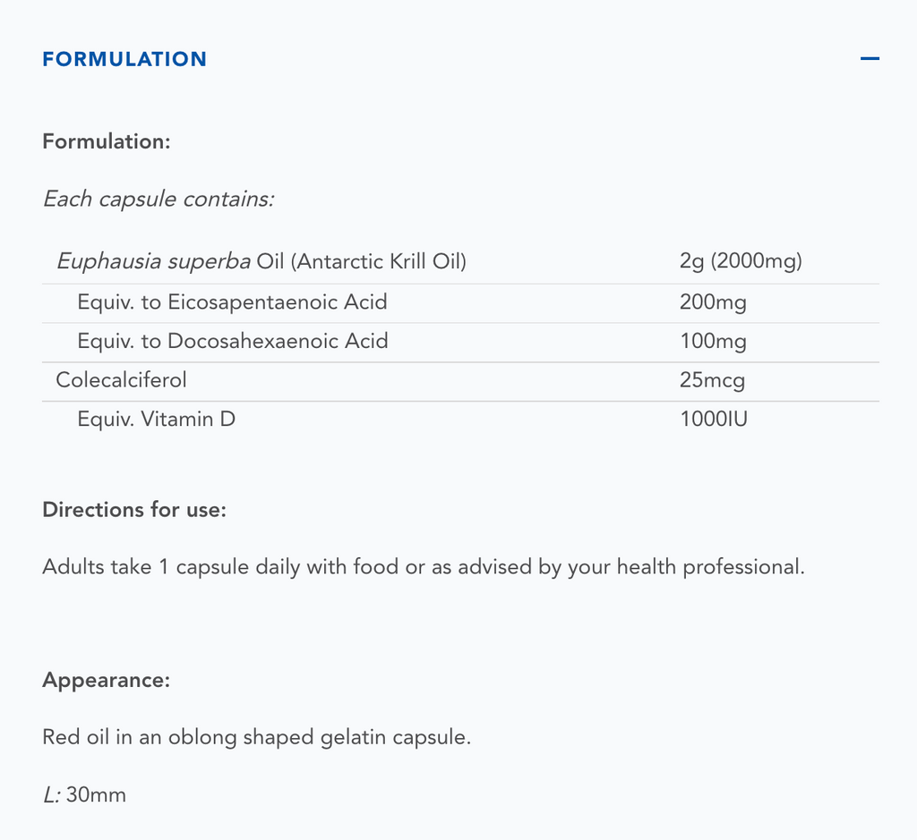Select the 'L: 30mm' length text
This screenshot has width=917, height=840.
point(84,794)
